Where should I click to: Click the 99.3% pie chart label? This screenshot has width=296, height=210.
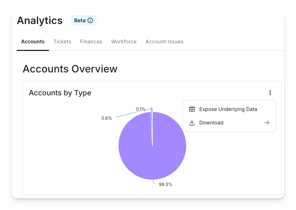click(165, 185)
